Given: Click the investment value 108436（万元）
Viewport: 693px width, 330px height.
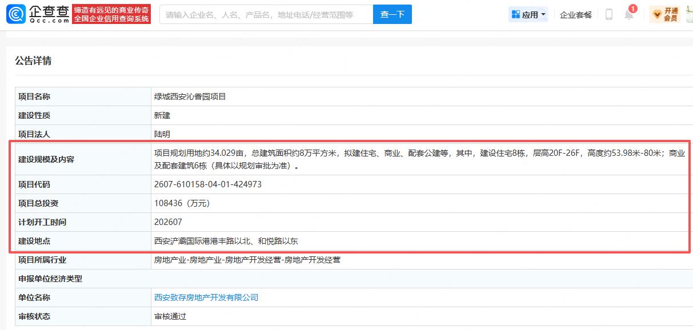Looking at the screenshot, I should [182, 203].
